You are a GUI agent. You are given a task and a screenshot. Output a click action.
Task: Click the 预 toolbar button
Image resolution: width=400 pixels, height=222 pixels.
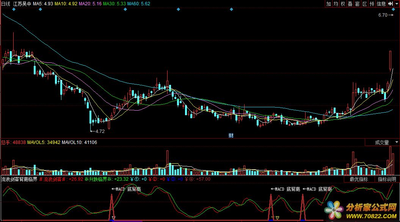[372, 4]
